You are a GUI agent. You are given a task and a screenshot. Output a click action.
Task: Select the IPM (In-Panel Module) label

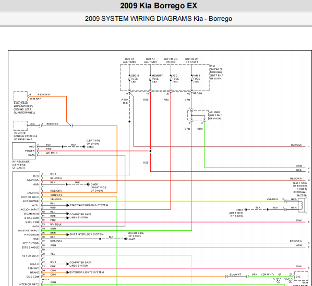217,72
